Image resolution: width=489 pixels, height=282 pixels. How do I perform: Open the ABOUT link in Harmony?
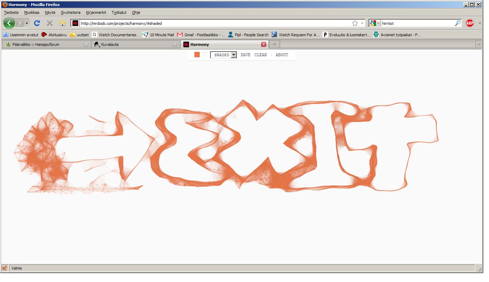282,55
